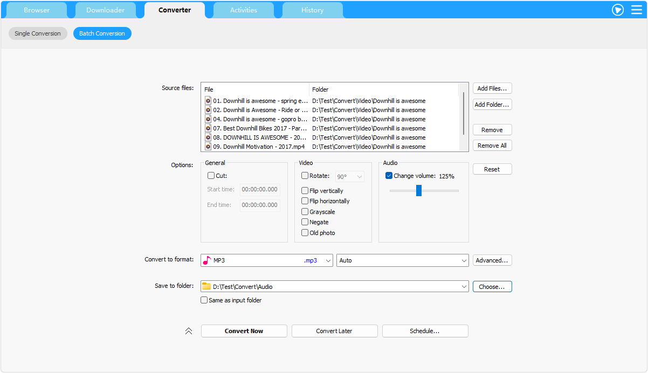The image size is (648, 373).
Task: Click the volume slider handle
Action: (x=419, y=190)
